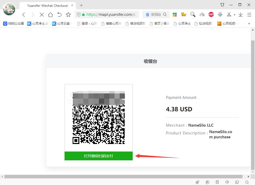The width and height of the screenshot is (255, 185).
Task: Click the game controller extension icon
Action: (202, 15)
